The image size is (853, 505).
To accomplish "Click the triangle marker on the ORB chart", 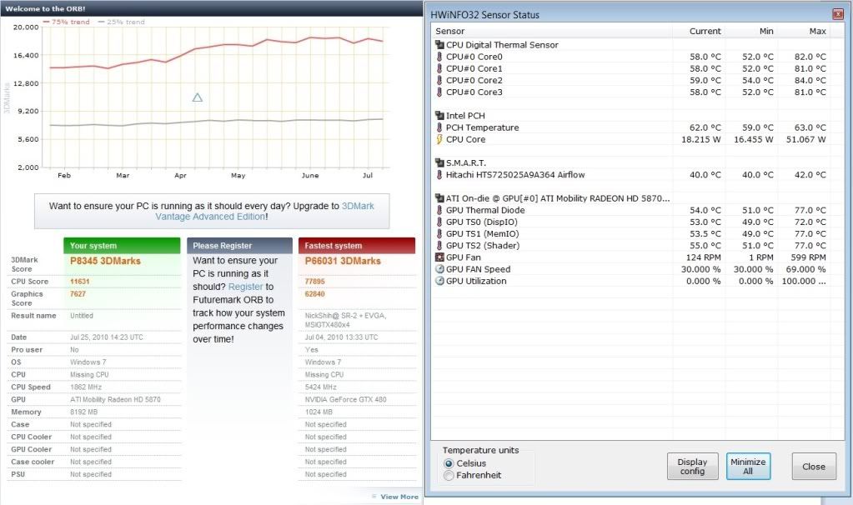I will coord(198,97).
